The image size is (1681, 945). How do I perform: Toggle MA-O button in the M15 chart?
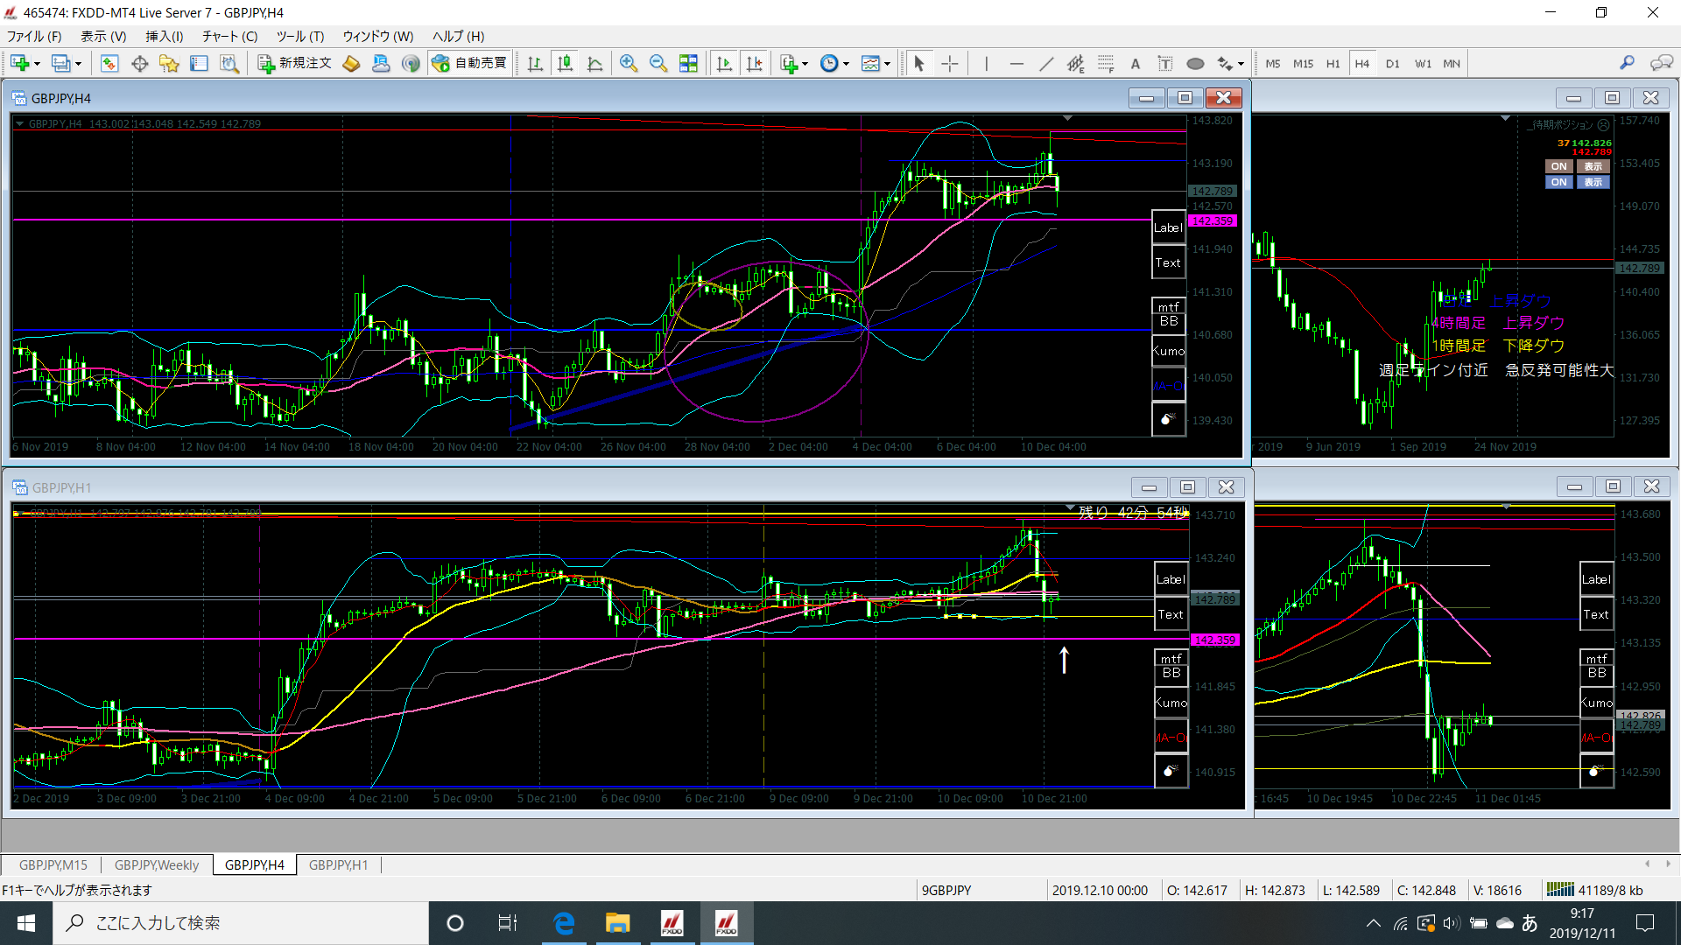tap(1596, 738)
